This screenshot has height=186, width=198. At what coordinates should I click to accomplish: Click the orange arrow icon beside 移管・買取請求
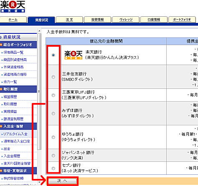1,171
